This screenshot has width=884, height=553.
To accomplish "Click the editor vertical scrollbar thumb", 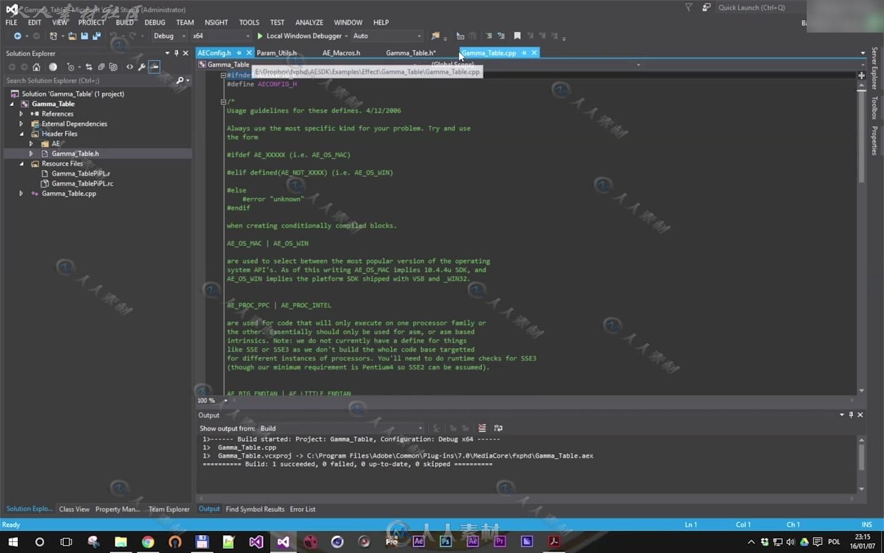I will click(x=861, y=136).
